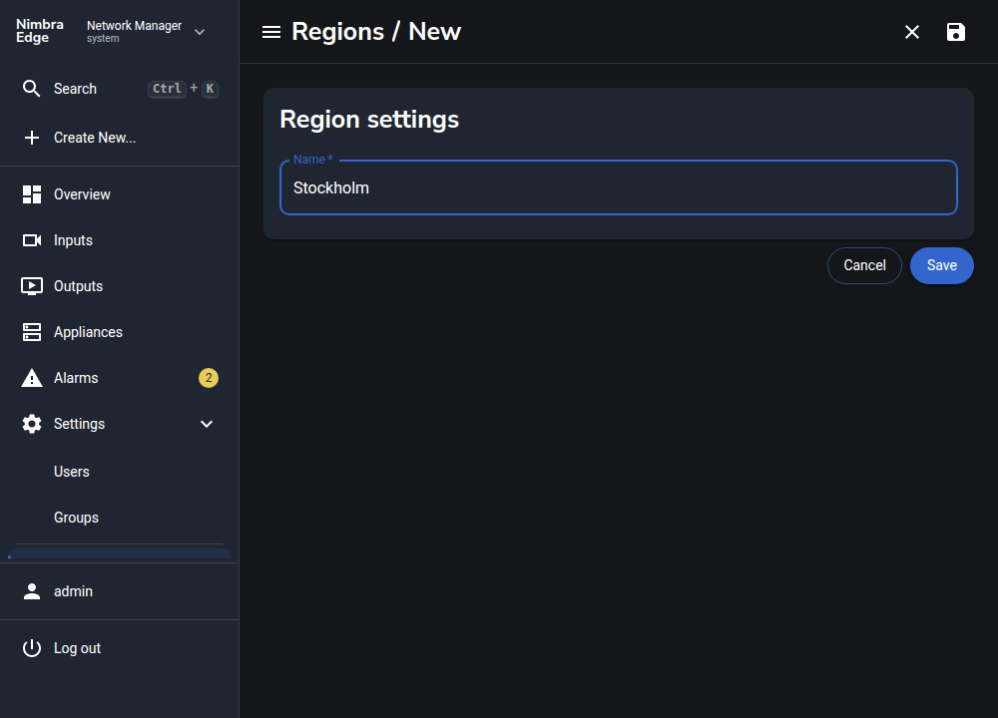Click the Regions / New page title
The height and width of the screenshot is (718, 998).
[x=376, y=32]
